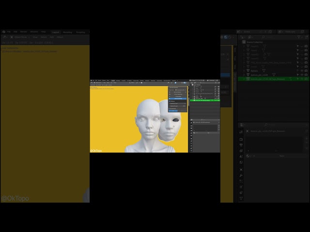This screenshot has height=232, width=310.
Task: Switch to Layout workspace tab in background window
Action: (x=56, y=32)
